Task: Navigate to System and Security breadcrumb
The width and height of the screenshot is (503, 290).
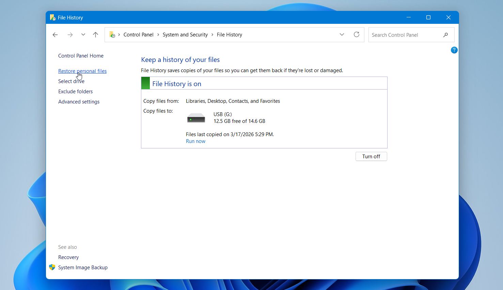Action: point(185,34)
